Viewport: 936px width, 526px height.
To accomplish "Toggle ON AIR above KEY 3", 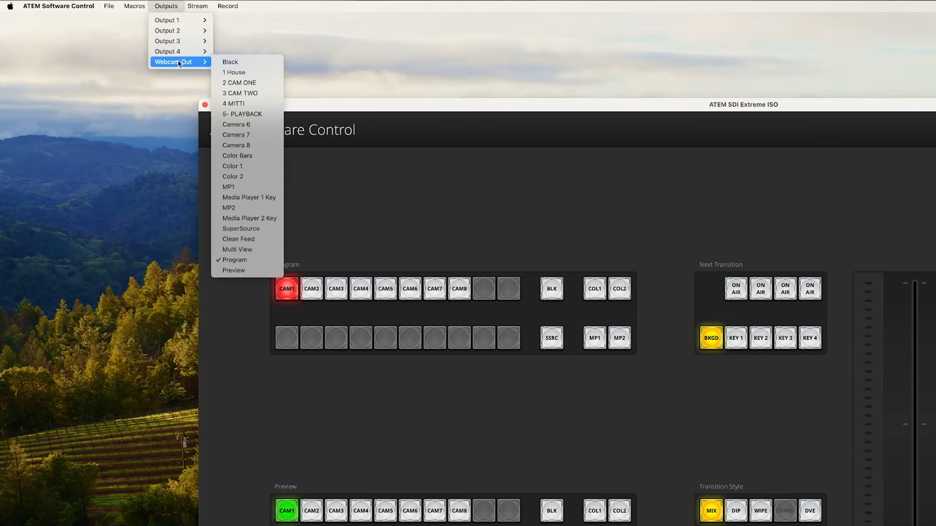I will (x=785, y=289).
